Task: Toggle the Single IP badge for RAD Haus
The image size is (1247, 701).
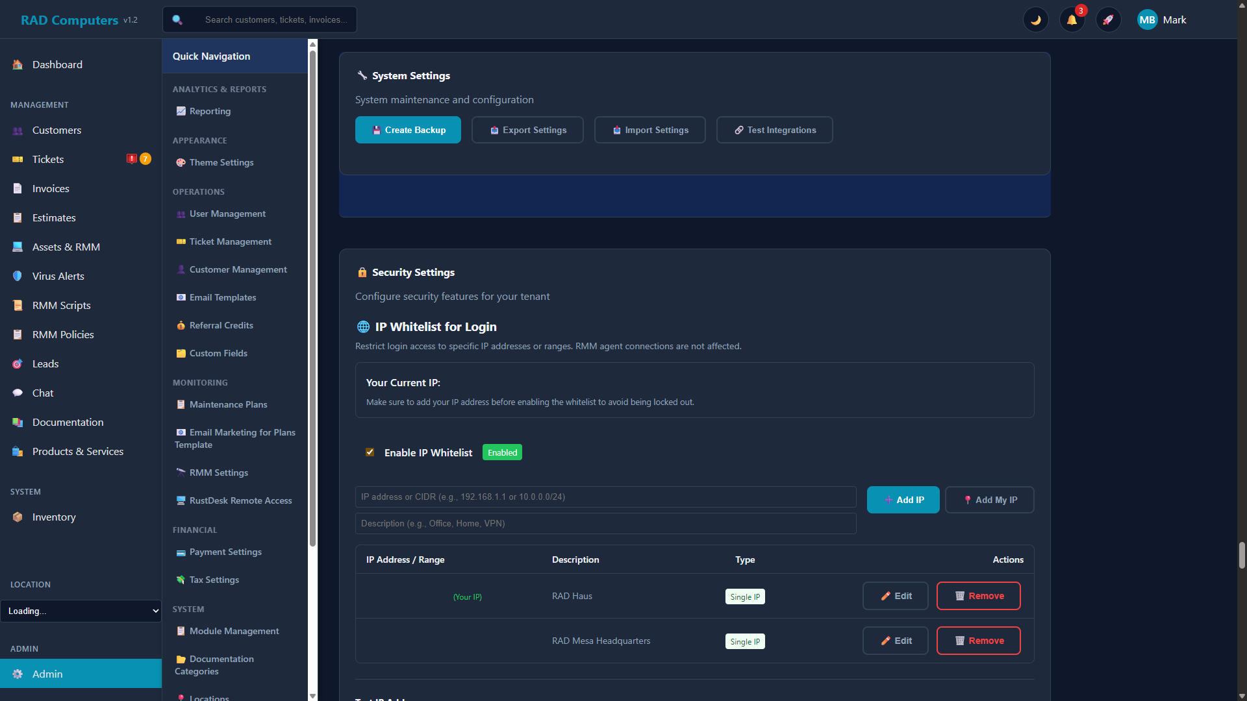Action: [x=744, y=596]
